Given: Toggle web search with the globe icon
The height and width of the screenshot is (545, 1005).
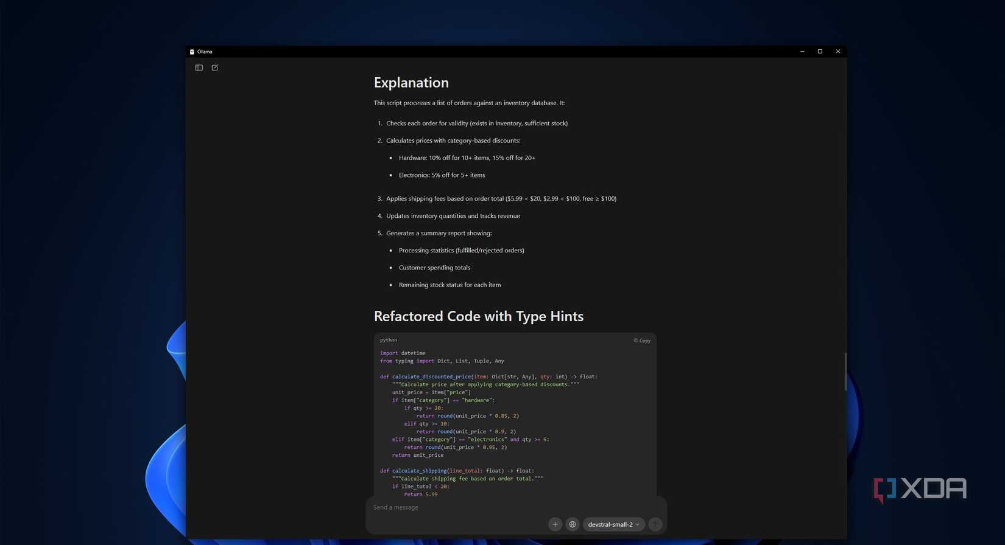Looking at the screenshot, I should [573, 524].
